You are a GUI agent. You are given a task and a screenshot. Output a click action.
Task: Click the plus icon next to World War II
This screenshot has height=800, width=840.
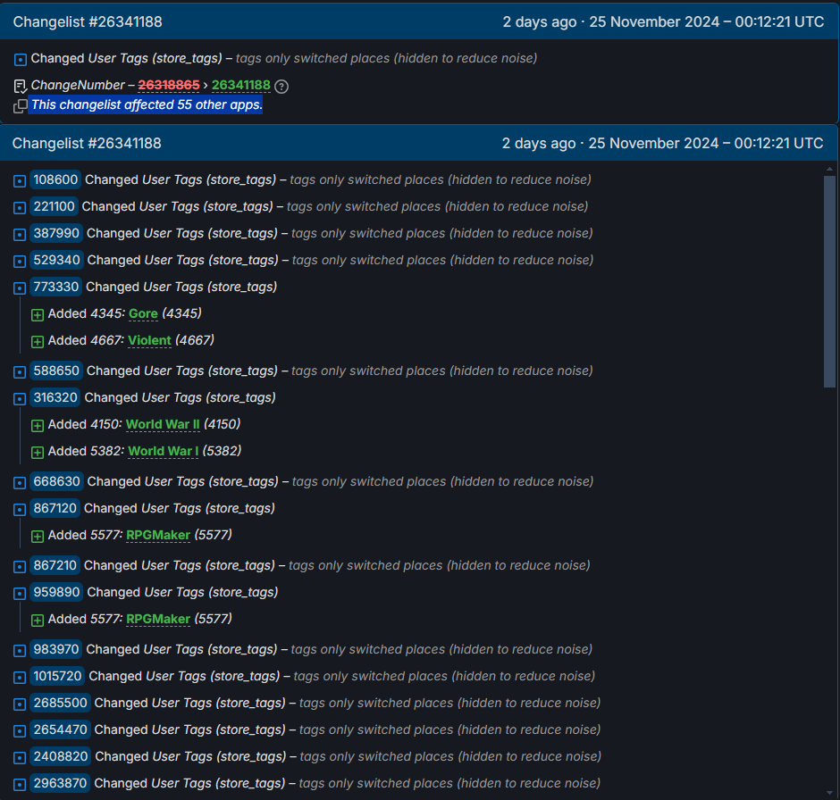coord(37,425)
